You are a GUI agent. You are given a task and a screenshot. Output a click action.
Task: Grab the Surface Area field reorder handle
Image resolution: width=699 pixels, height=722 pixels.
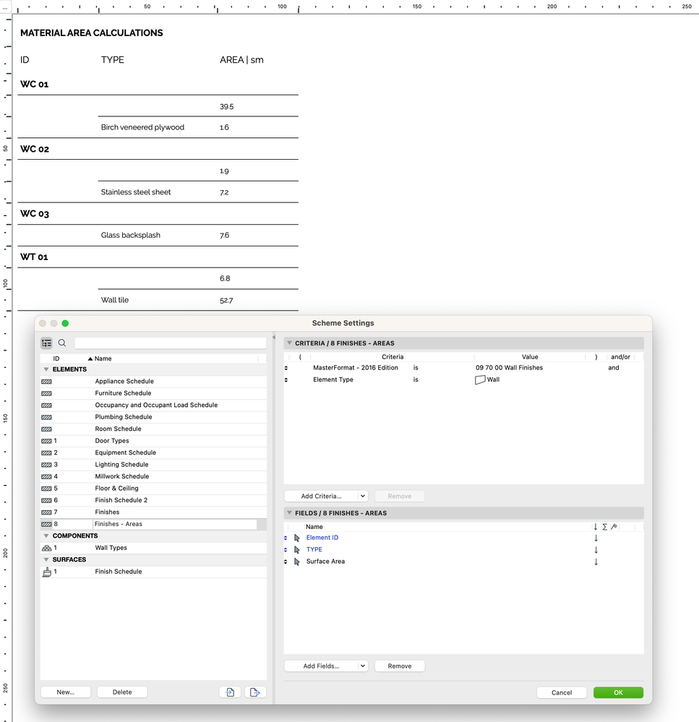point(286,562)
